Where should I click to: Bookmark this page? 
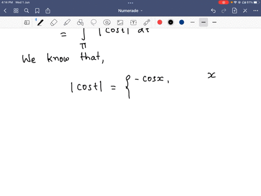coord(37,11)
